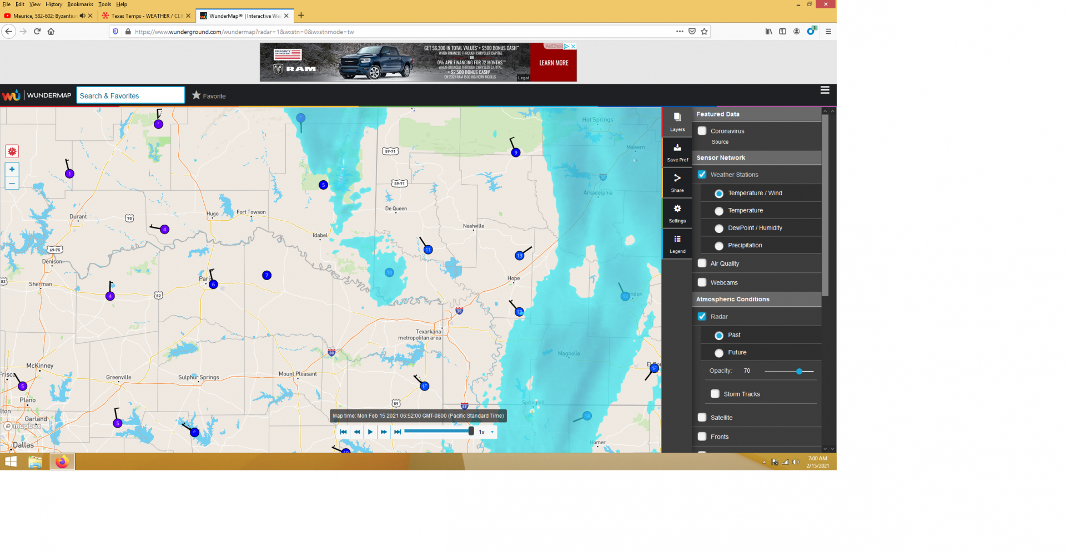The image size is (1066, 553).
Task: Click the Weather Underground logo
Action: coord(11,95)
